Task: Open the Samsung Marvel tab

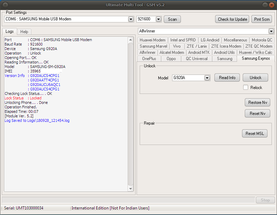Action: (x=154, y=46)
